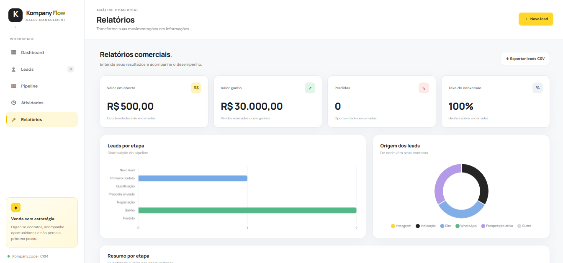The width and height of the screenshot is (563, 263).
Task: Click the red arrow icon on Perdidas
Action: (424, 88)
